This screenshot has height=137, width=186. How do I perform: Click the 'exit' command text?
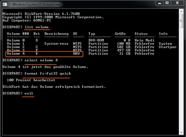coord(29,93)
